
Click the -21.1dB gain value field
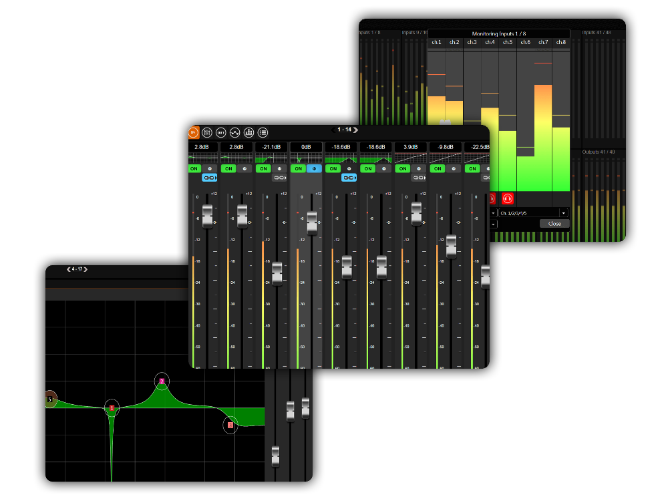[x=271, y=147]
